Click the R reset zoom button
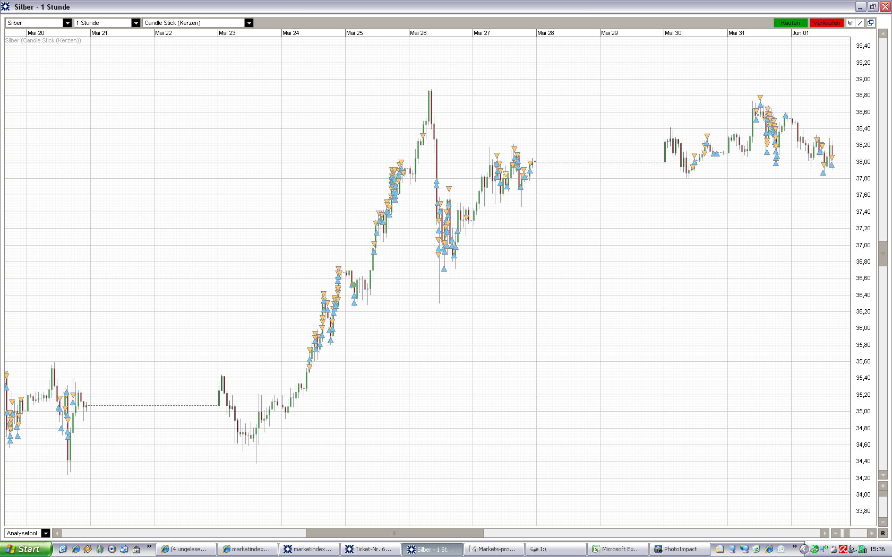892x557 pixels. point(883,533)
